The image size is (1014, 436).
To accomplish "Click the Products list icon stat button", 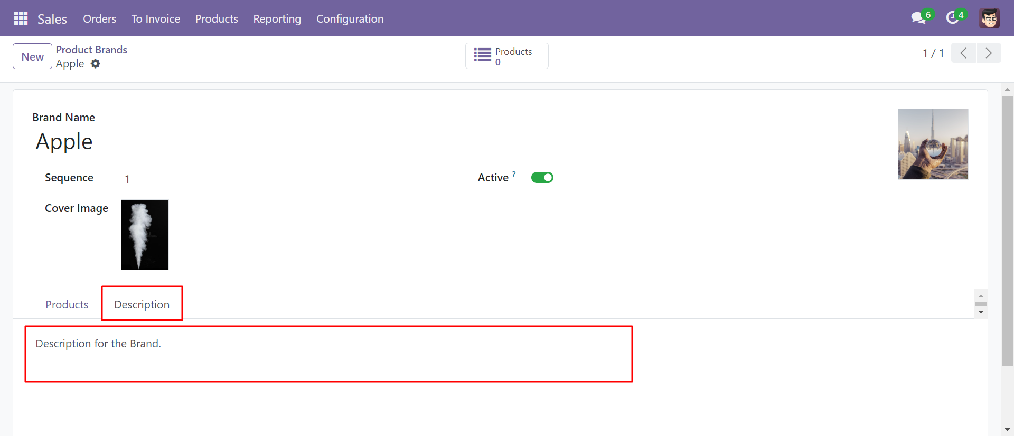I will click(x=506, y=56).
